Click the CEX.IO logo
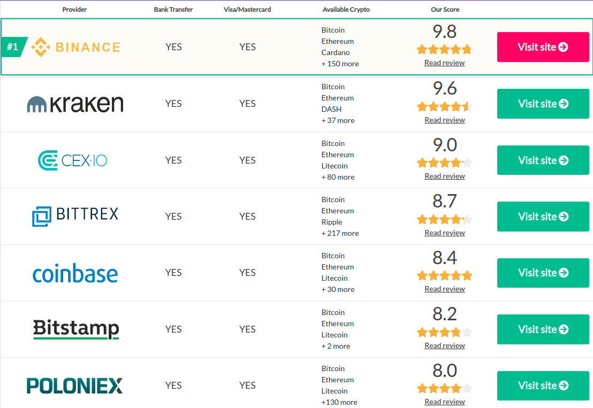 click(x=73, y=160)
